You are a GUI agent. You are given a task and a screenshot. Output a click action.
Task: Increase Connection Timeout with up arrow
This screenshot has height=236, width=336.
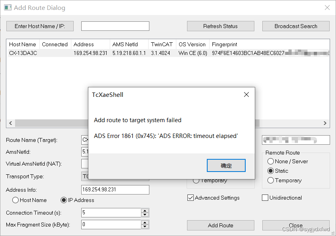[145, 211]
